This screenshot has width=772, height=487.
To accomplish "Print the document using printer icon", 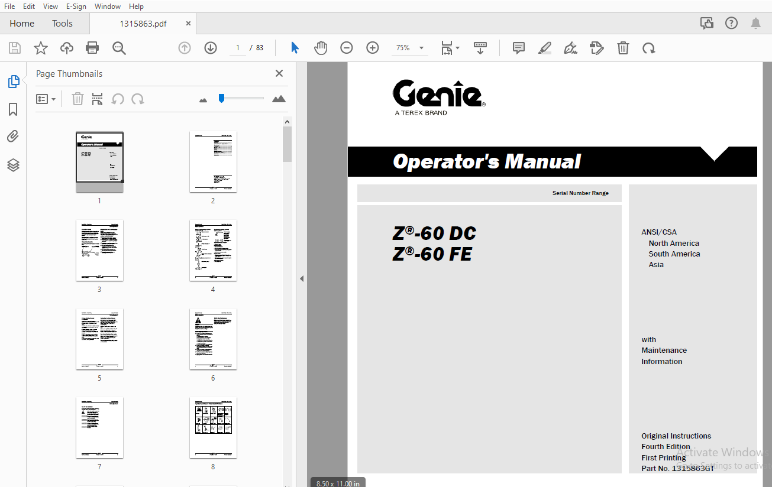I will point(92,48).
